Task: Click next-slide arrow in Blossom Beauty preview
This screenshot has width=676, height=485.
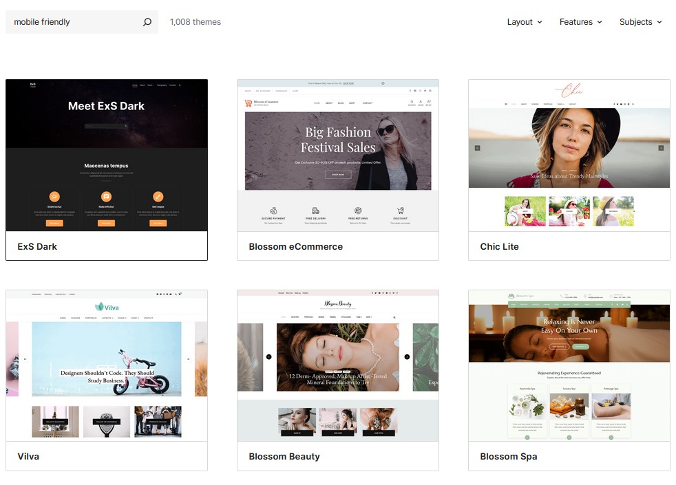Action: coord(407,356)
